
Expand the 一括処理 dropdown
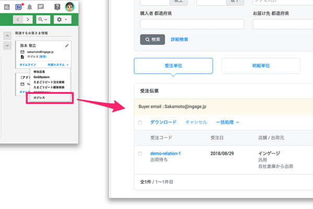coord(227,122)
